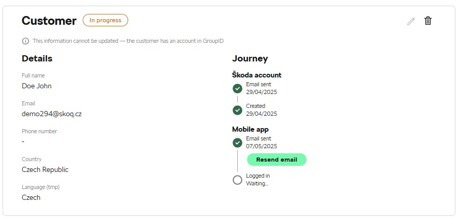Click the Details section heading

coord(37,58)
